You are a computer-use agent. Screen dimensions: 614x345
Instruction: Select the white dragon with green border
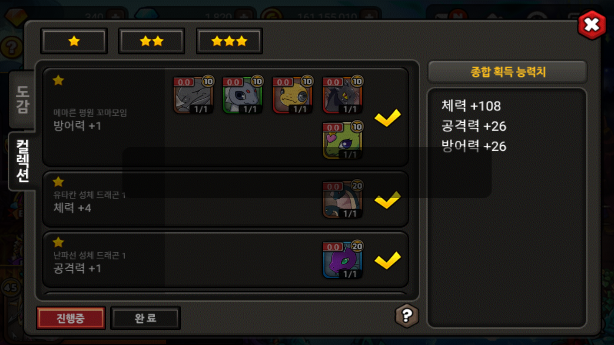coord(243,95)
